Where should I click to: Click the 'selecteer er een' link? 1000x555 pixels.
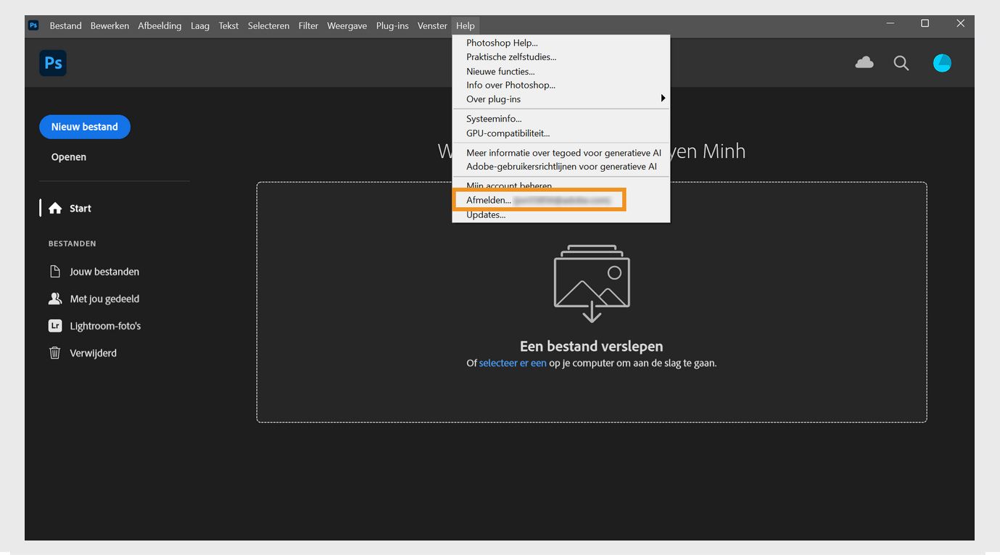click(513, 363)
